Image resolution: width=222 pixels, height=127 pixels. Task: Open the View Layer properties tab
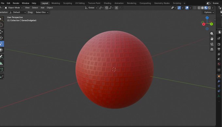219,54
